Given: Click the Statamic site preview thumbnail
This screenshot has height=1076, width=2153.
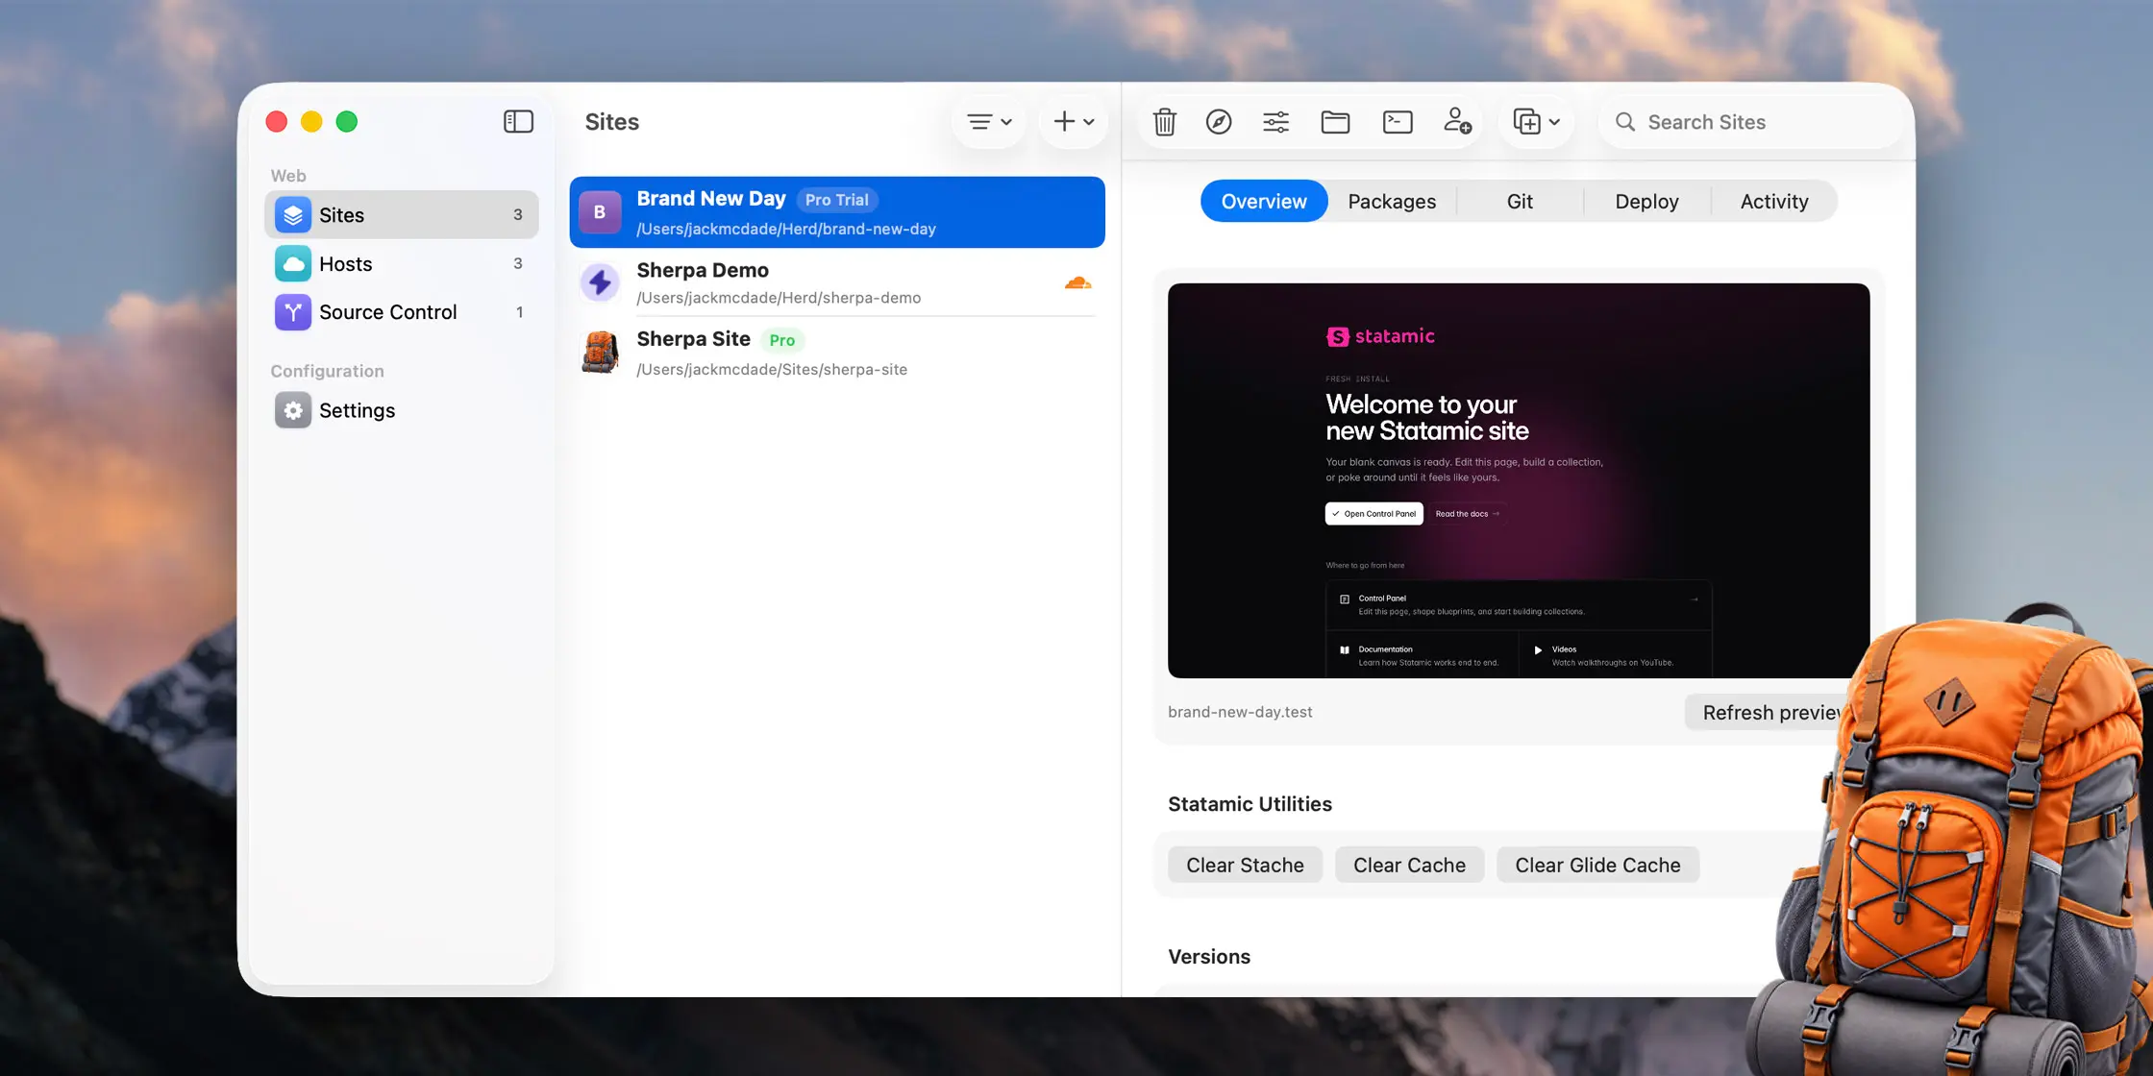Looking at the screenshot, I should point(1519,480).
